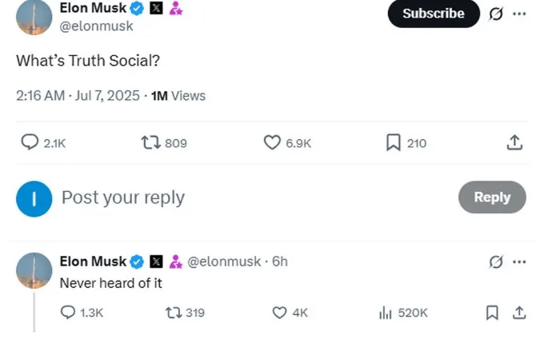Open Grok icon beside the Subscribe button
The width and height of the screenshot is (536, 363).
point(496,14)
